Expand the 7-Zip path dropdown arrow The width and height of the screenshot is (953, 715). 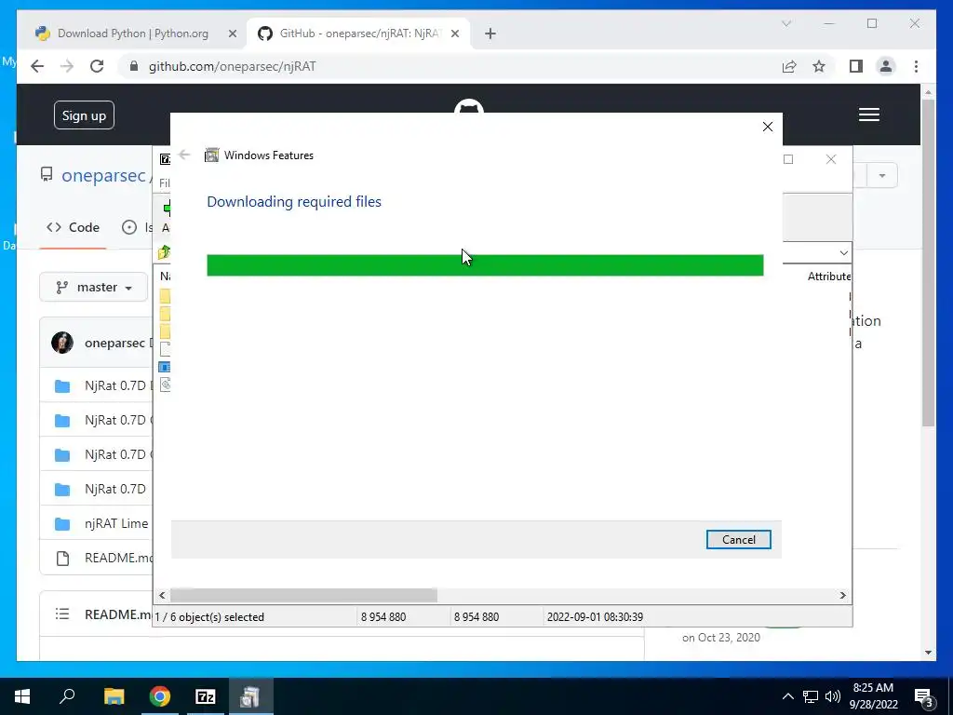coord(843,253)
